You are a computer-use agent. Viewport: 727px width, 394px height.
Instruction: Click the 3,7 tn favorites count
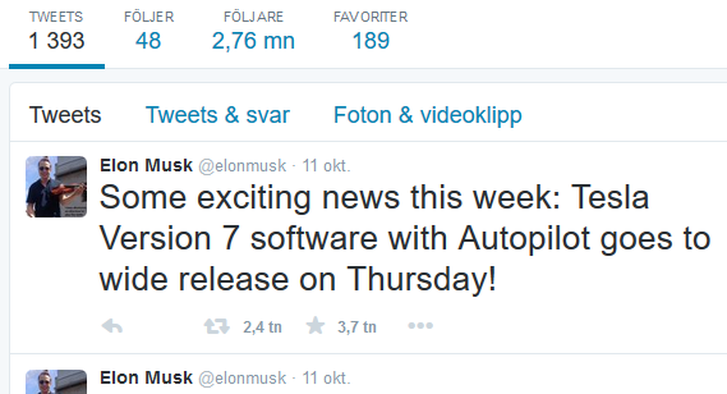[356, 327]
